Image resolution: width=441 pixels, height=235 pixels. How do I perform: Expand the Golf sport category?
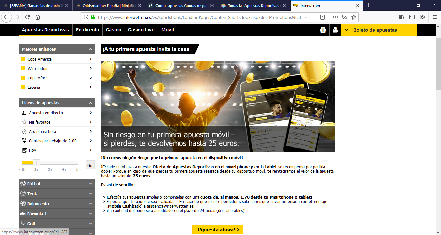point(91,224)
